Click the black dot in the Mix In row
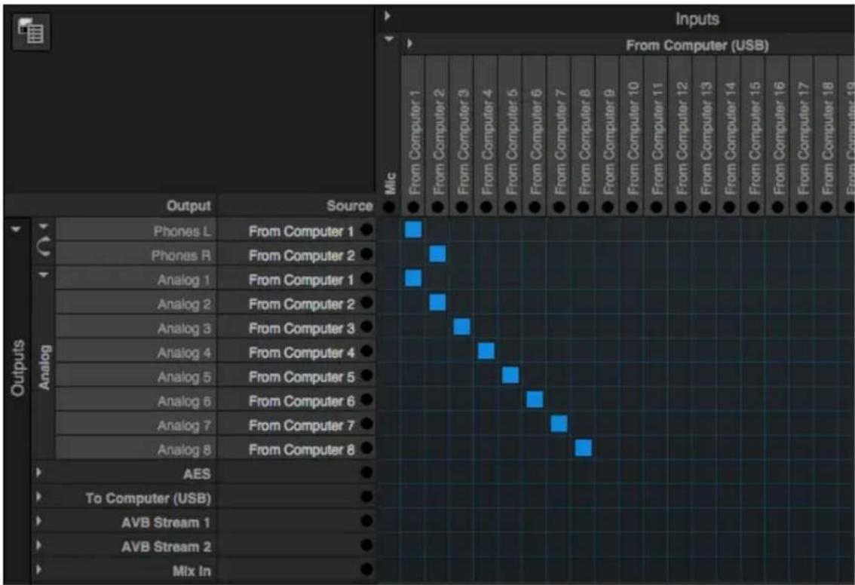Screen dimensions: 855x585 coord(367,569)
